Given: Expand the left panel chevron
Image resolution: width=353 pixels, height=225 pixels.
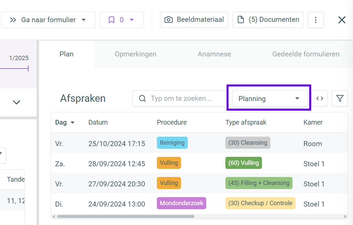Looking at the screenshot, I should (16, 102).
